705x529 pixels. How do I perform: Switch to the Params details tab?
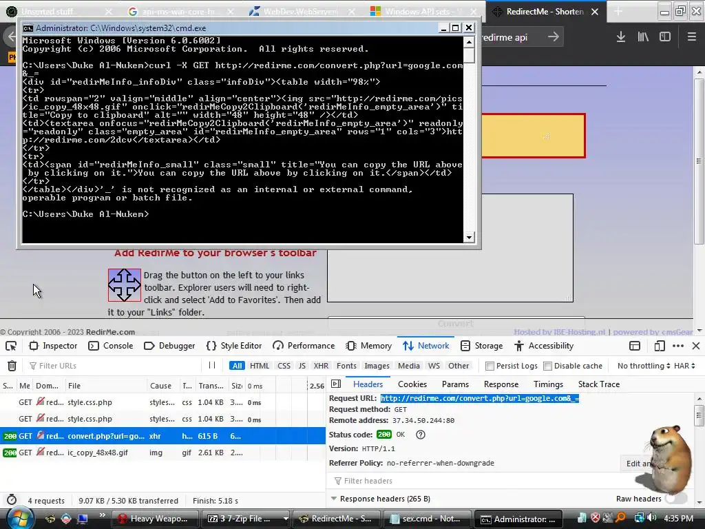click(x=455, y=384)
